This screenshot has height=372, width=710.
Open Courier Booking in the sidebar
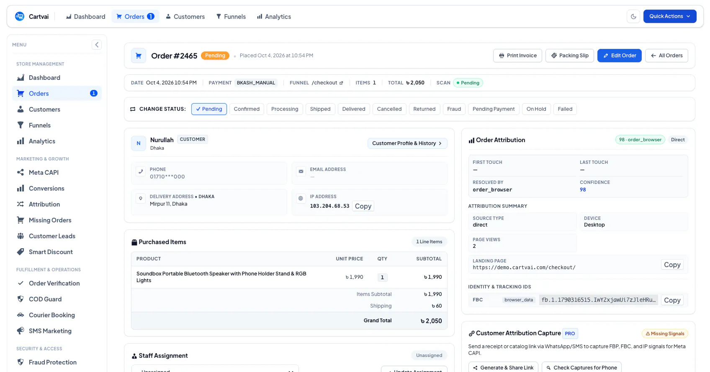[x=57, y=315]
